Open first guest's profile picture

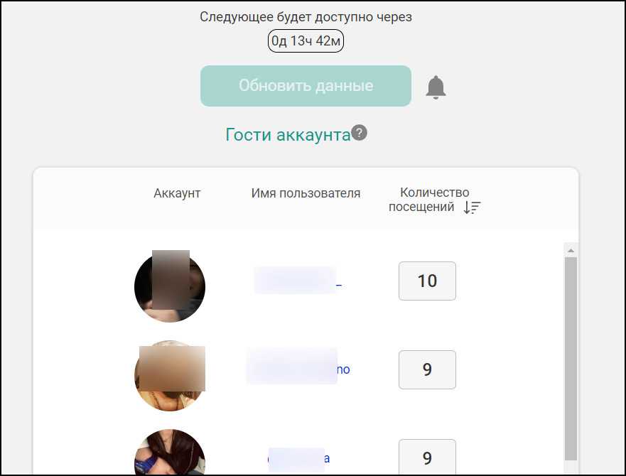pyautogui.click(x=170, y=287)
